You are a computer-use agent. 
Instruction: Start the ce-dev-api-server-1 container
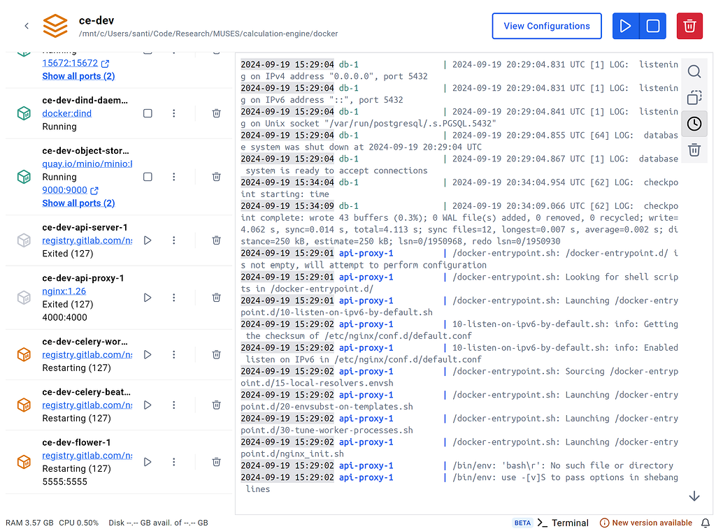[x=148, y=240]
